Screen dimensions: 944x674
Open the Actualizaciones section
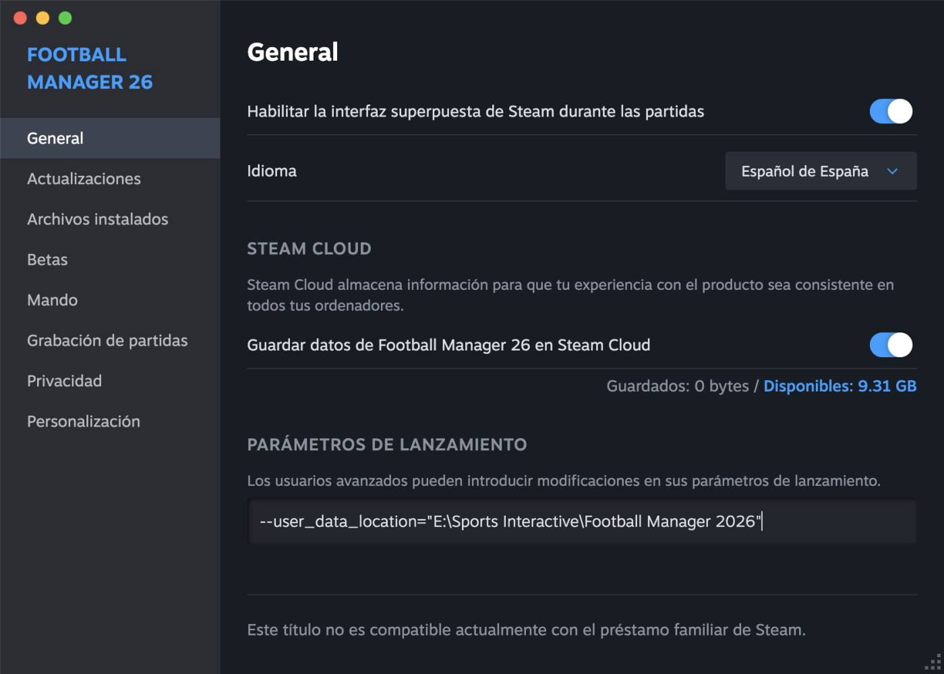click(84, 179)
